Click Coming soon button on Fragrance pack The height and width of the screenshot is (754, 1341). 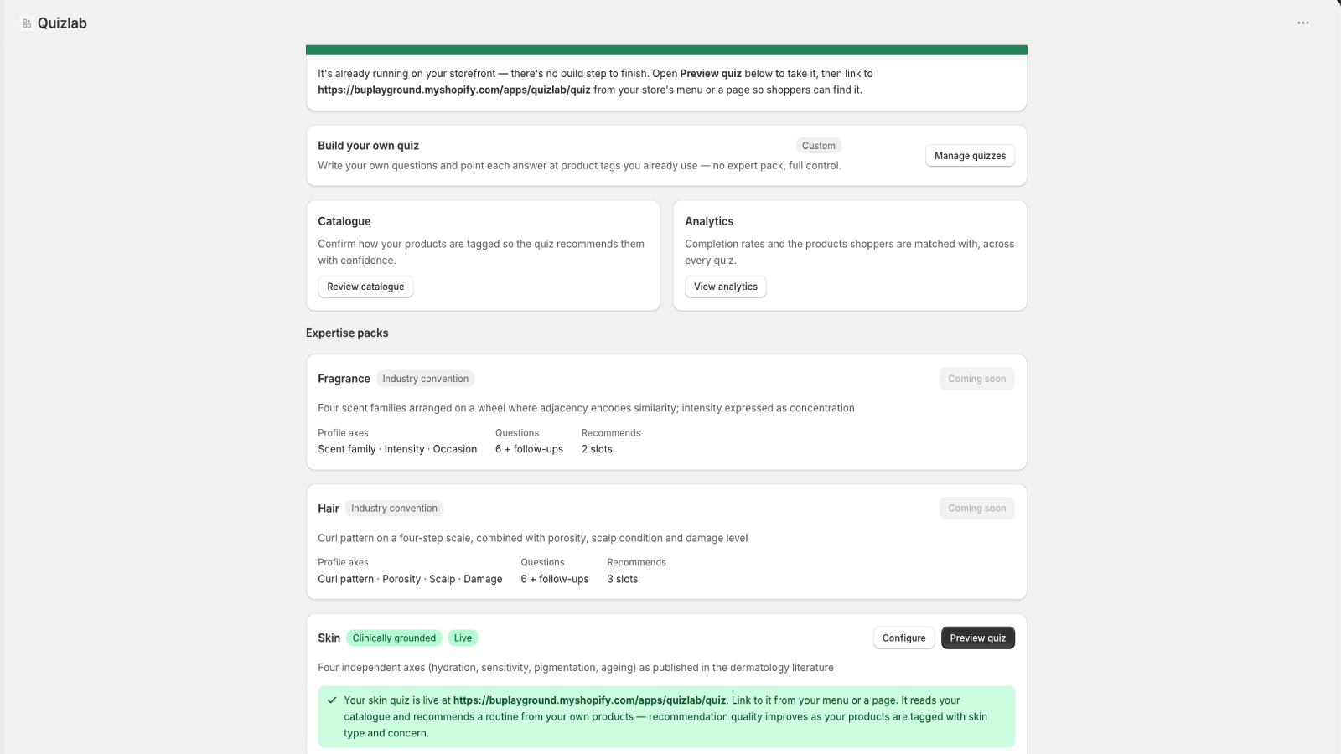pos(977,379)
